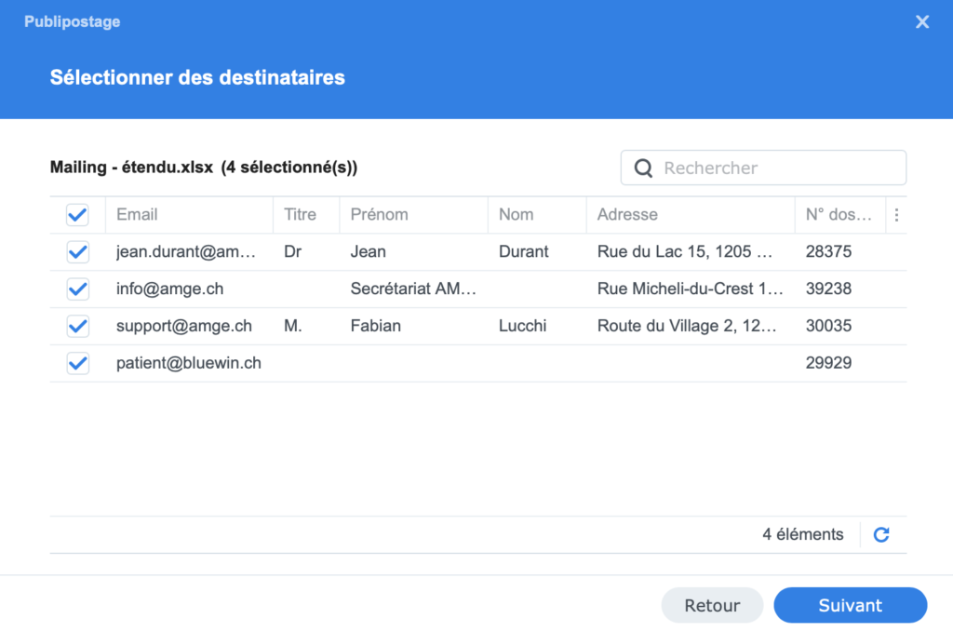
Task: Click file number 28375
Action: (828, 251)
